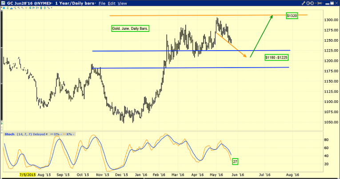This screenshot has width=340, height=179.
Task: Click the Gold. June. Daily Bars. label
Action: [x=130, y=28]
